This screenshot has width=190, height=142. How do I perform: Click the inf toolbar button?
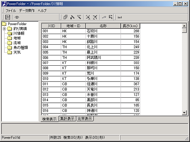coord(120,18)
